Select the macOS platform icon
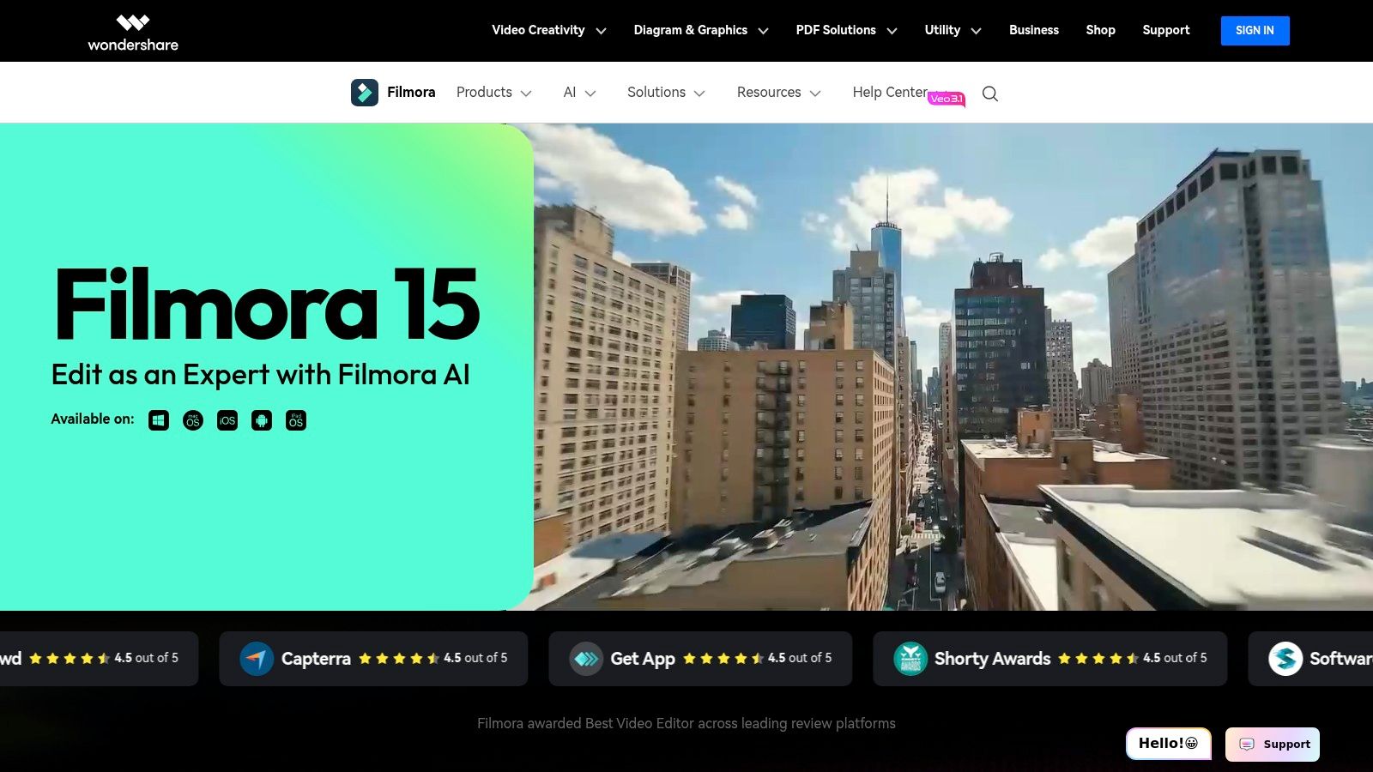 click(192, 420)
